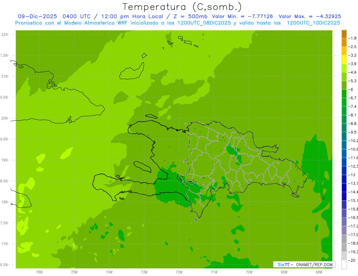
Task: Click the '-4.6' colorbar label
Action: [352, 72]
